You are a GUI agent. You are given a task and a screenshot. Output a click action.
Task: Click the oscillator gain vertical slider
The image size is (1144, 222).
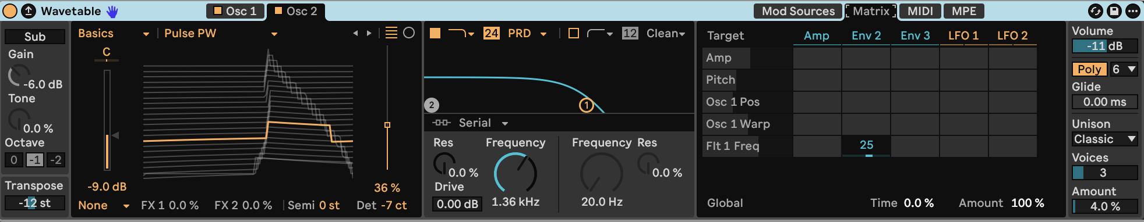(107, 120)
